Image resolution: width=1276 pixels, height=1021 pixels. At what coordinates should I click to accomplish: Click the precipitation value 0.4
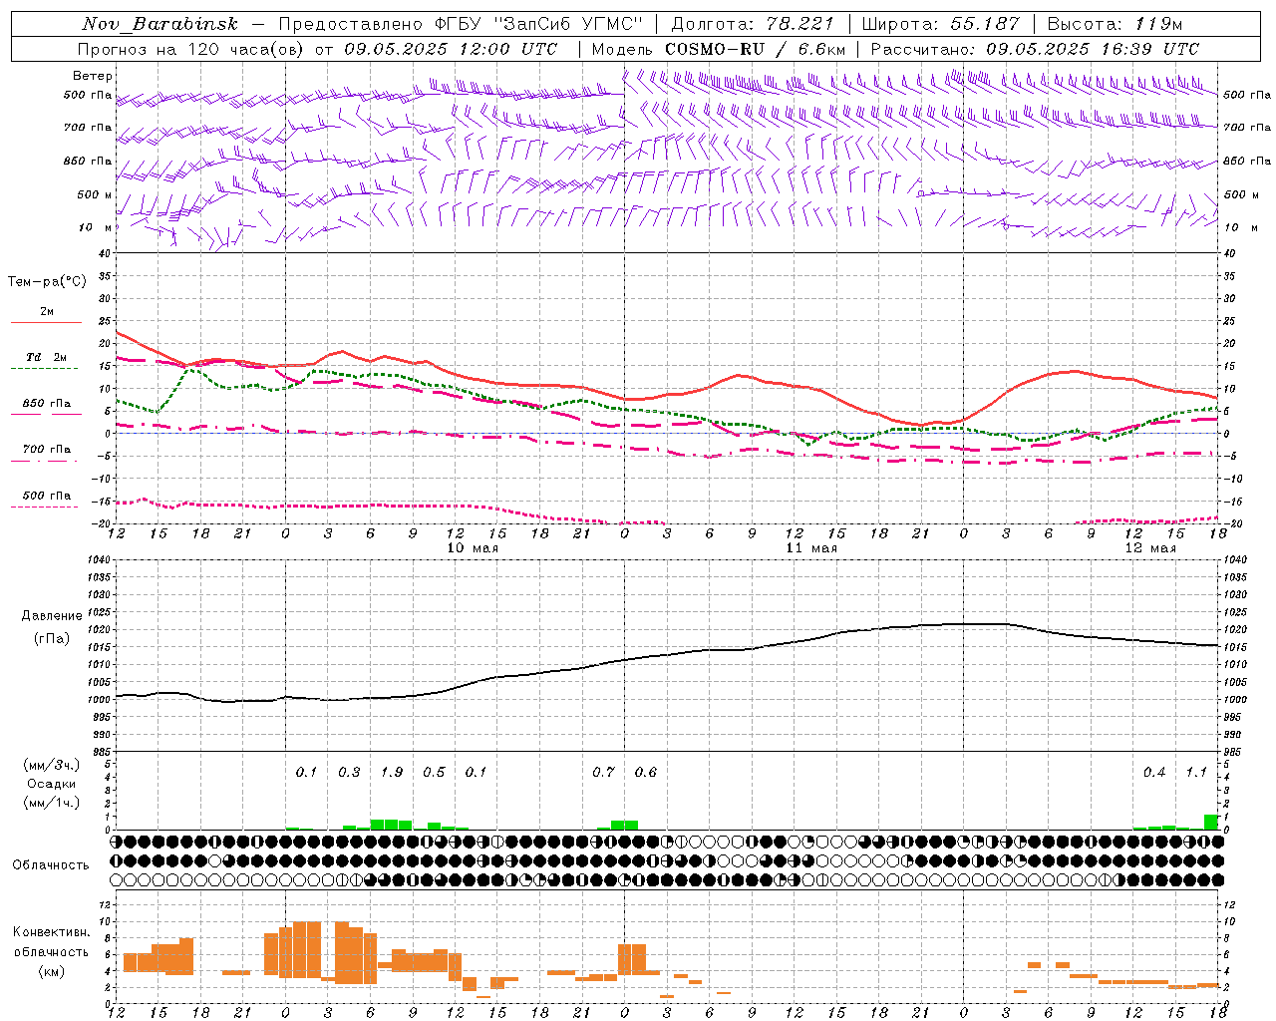coord(1154,772)
